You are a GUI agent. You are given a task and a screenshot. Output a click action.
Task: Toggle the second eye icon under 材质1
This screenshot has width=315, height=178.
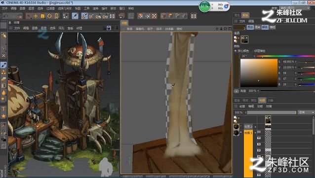(x=259, y=138)
